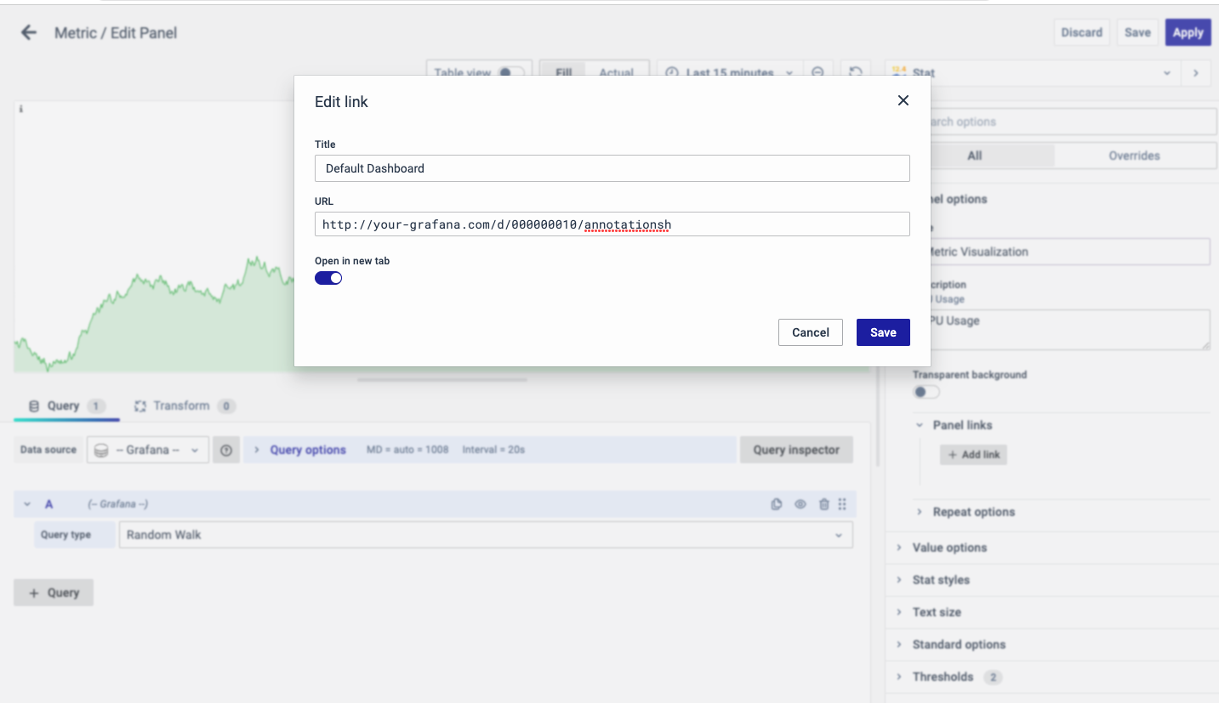The height and width of the screenshot is (703, 1219).
Task: Click the back arrow next to Metric / Edit Panel
Action: [x=29, y=32]
